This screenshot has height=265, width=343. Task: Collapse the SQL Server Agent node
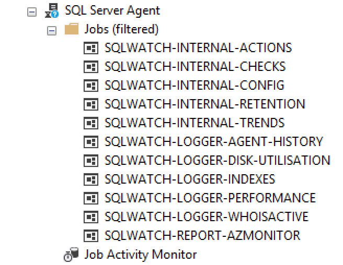click(x=32, y=12)
